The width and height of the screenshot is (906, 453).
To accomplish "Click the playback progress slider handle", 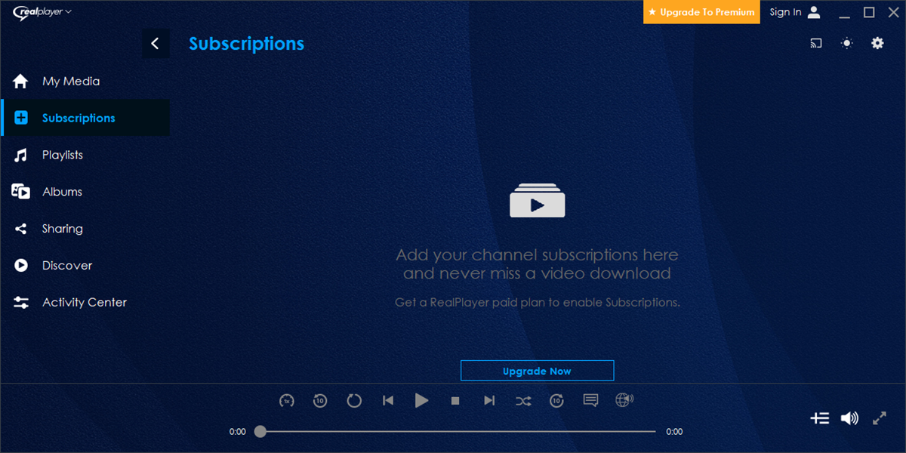I will (x=260, y=431).
